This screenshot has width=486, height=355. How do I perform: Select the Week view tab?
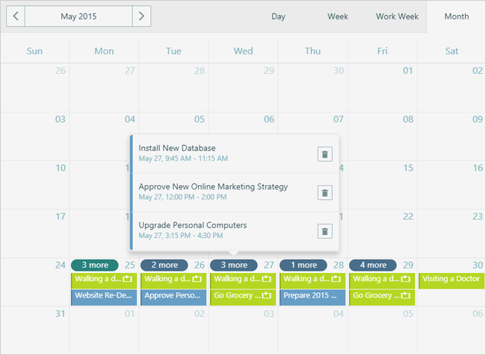[x=338, y=16]
